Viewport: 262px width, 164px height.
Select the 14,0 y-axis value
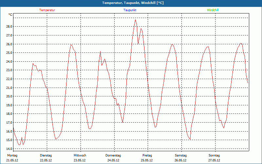9,149
